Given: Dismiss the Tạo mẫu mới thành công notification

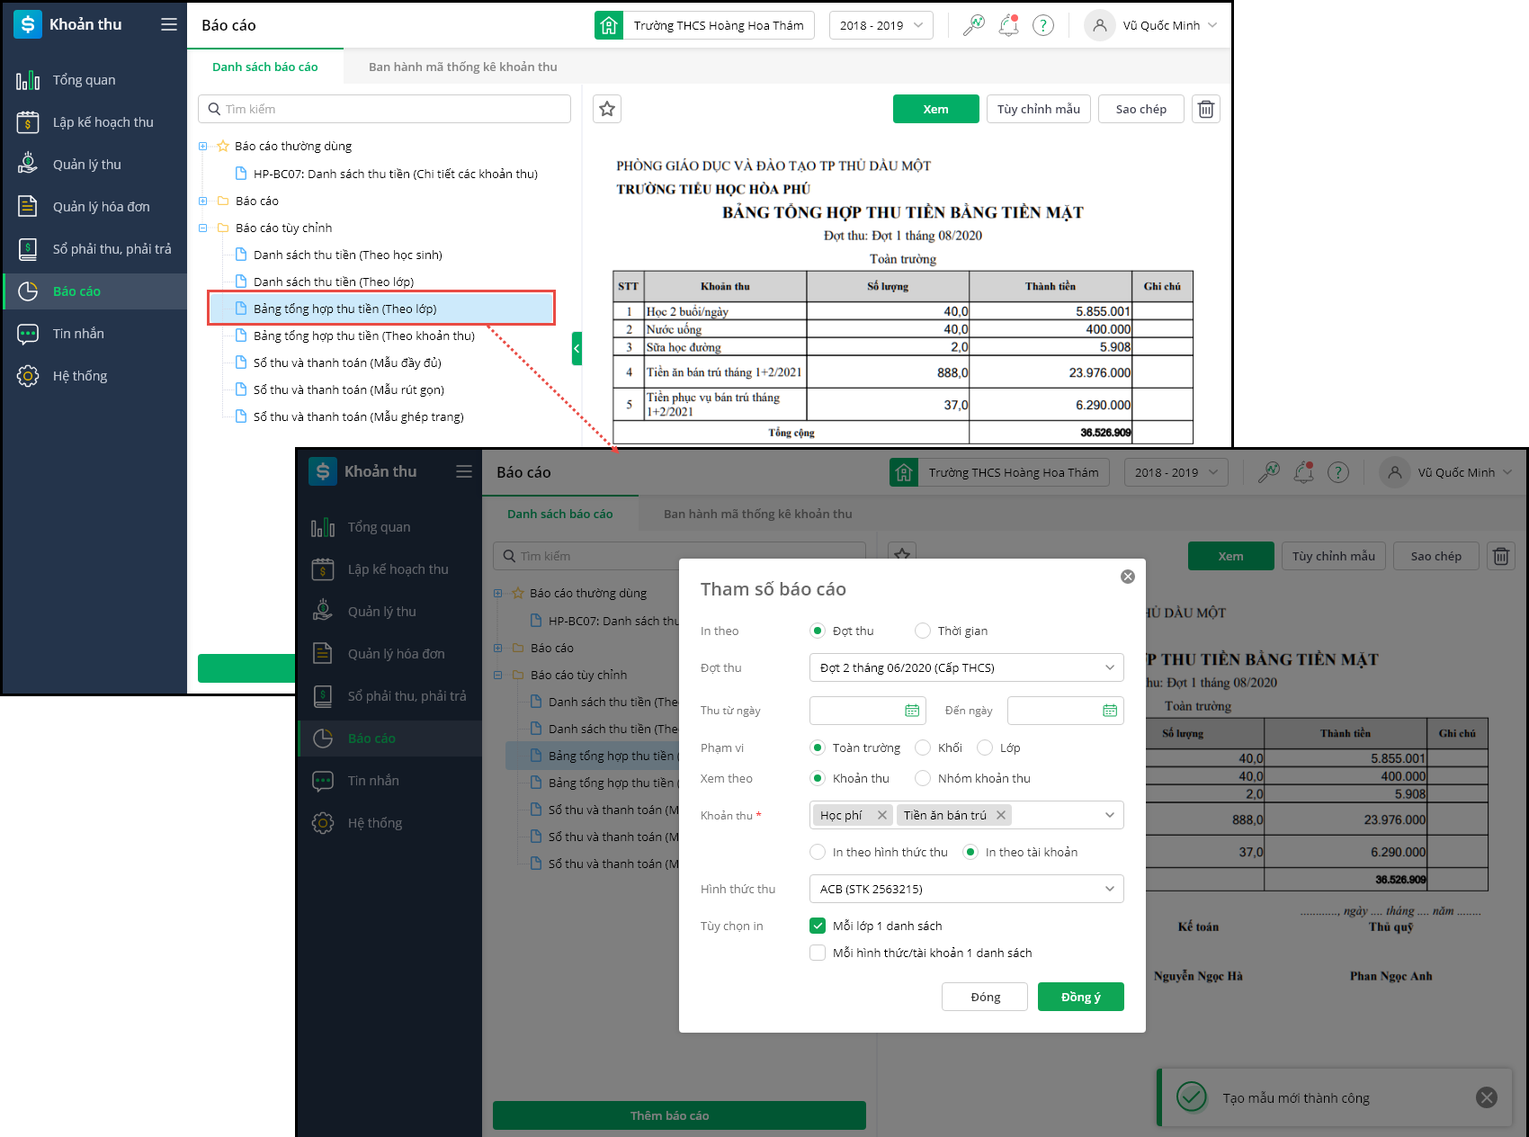Looking at the screenshot, I should coord(1487,1097).
